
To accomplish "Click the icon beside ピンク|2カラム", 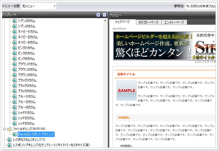I will (15, 53).
